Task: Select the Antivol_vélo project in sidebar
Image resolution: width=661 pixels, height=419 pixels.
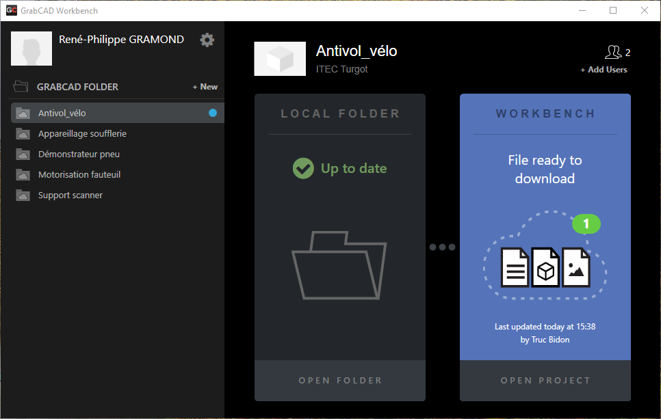Action: [x=118, y=113]
